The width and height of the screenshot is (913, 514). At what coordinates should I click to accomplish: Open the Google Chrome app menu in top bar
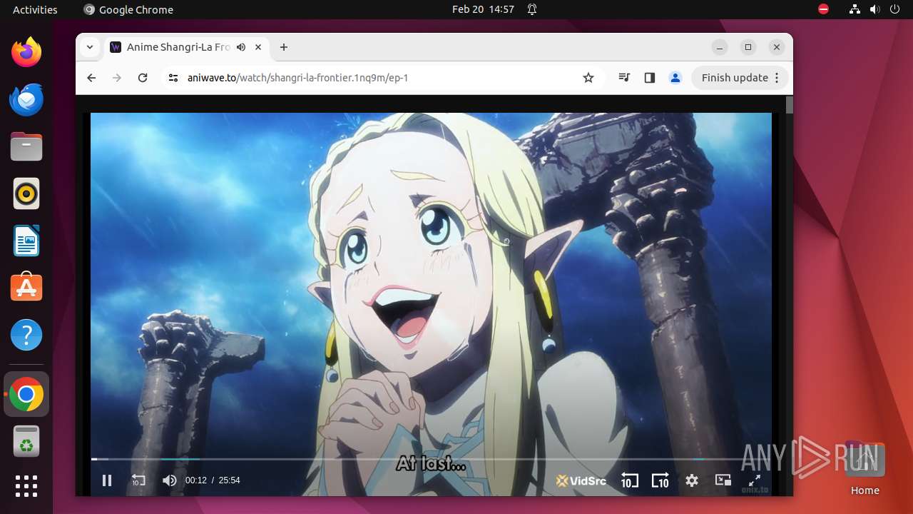click(x=128, y=9)
